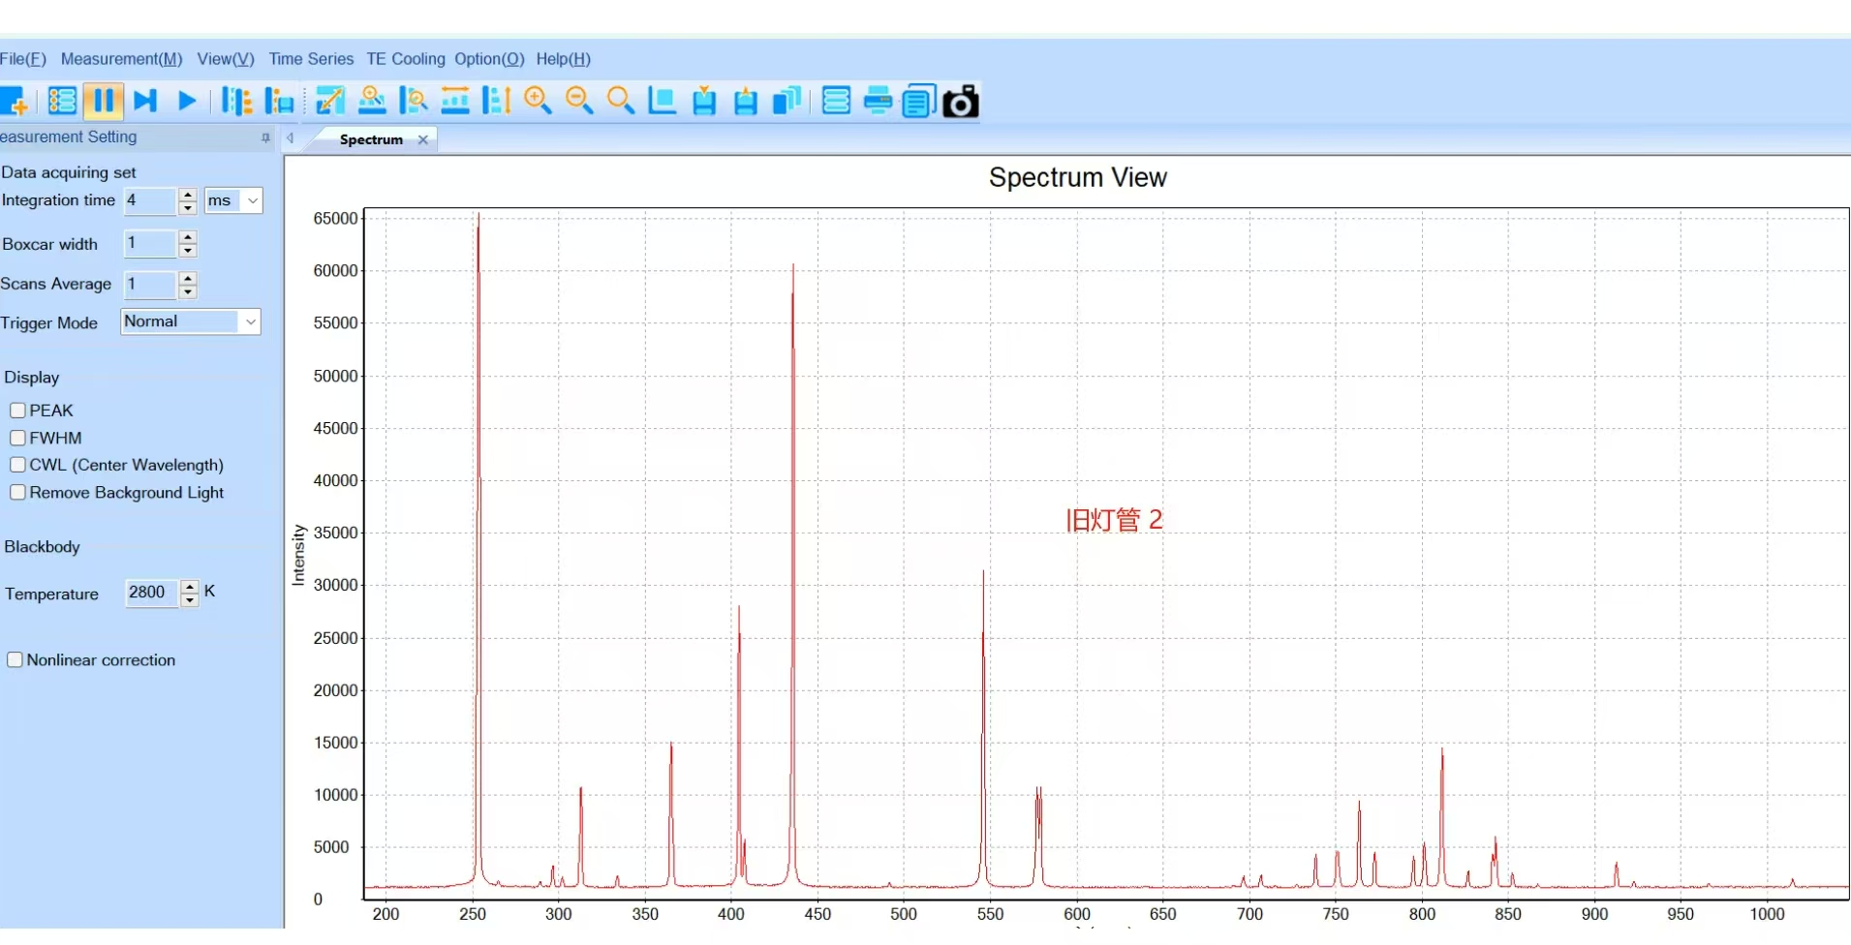1851x945 pixels.
Task: Open the integration time unit dropdown
Action: click(252, 200)
